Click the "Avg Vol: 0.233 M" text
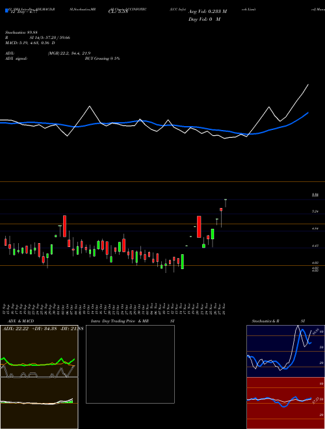 207,12
